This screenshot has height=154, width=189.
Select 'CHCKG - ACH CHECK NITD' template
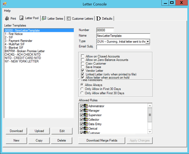39,54
